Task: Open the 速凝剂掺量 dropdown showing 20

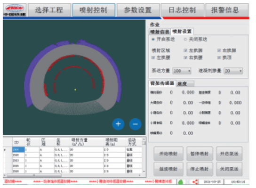Action: click(x=233, y=71)
